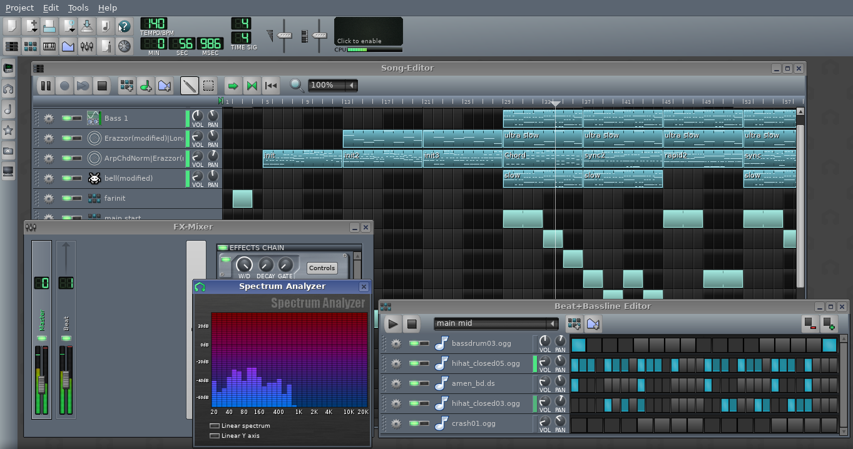The width and height of the screenshot is (853, 449).
Task: Open the Help menu
Action: click(108, 8)
